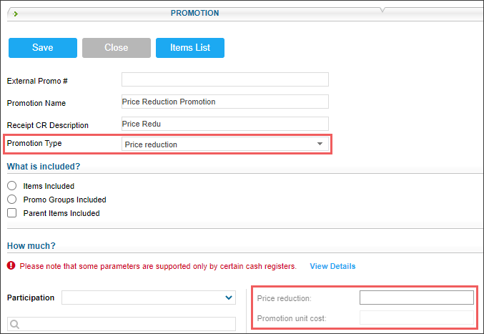The image size is (484, 334).
Task: Select Promo Groups Included radio button
Action: click(11, 200)
